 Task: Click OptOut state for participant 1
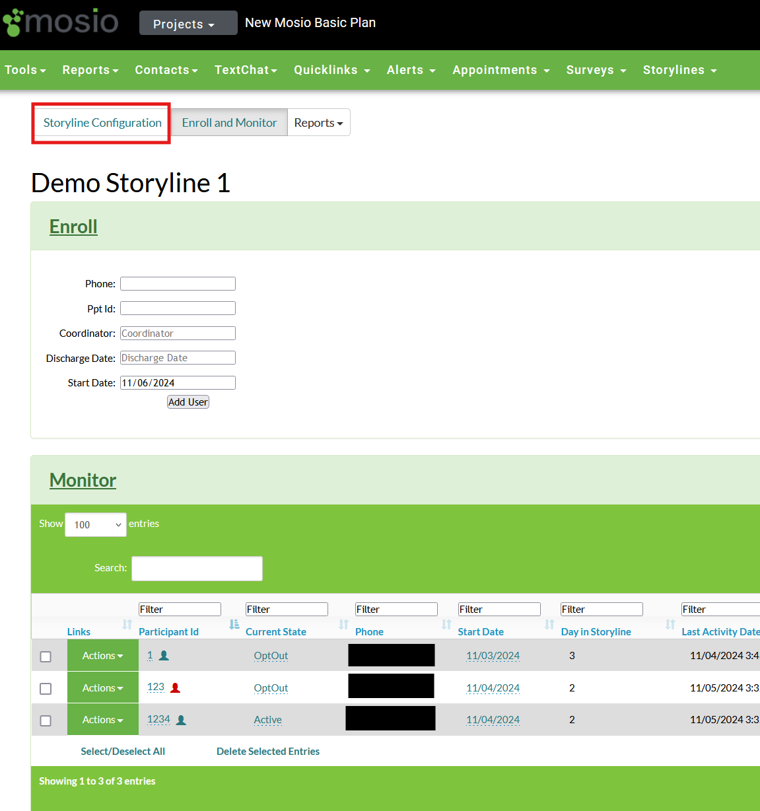[271, 656]
